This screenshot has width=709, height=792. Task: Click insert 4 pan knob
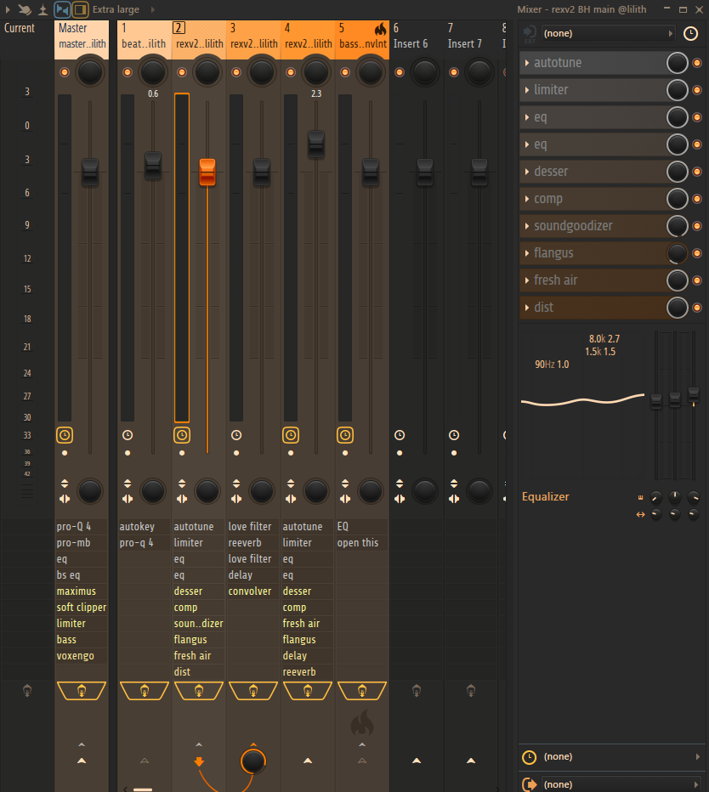[x=316, y=71]
